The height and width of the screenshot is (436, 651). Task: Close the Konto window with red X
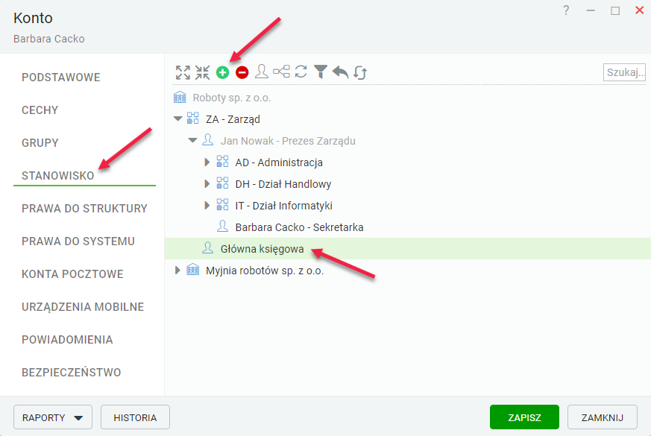tap(639, 10)
